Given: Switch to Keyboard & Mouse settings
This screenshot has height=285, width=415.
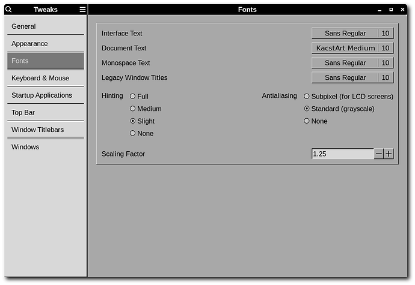Looking at the screenshot, I should (x=46, y=78).
